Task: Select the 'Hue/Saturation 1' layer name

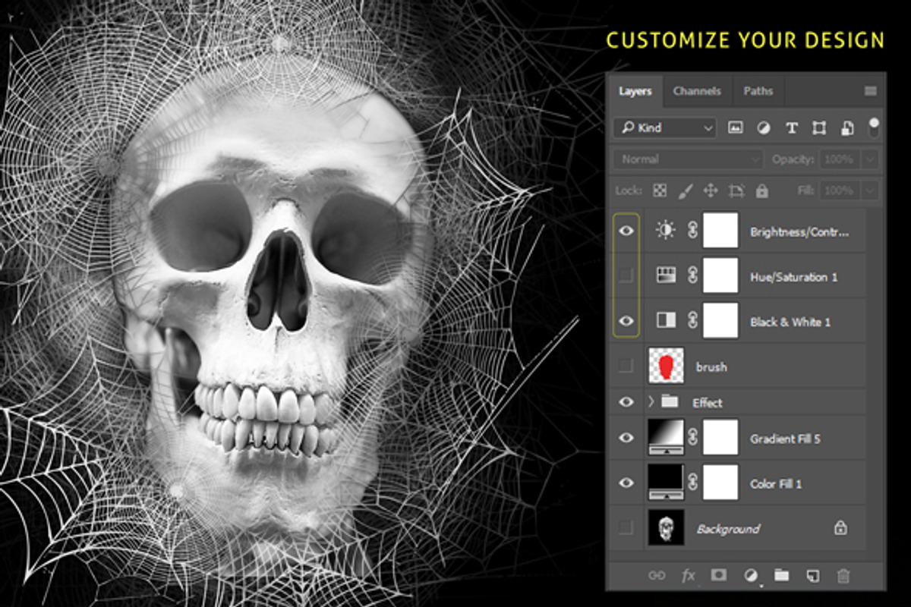Action: pyautogui.click(x=794, y=277)
